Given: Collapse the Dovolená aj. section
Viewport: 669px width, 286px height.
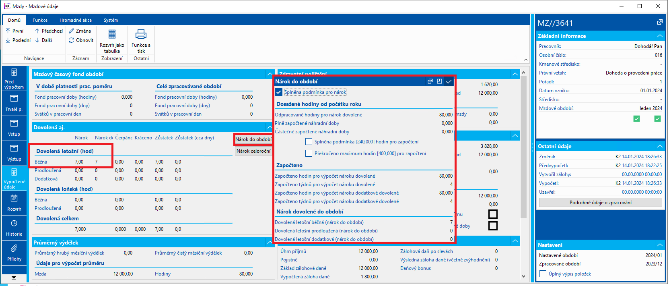Looking at the screenshot, I should coord(270,127).
